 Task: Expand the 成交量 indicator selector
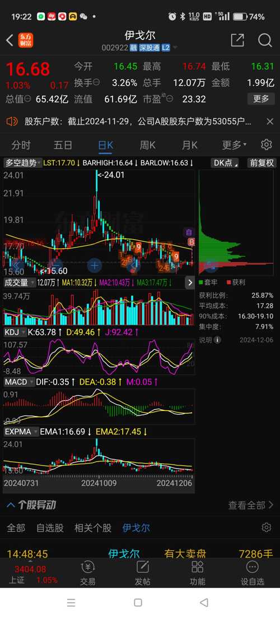pos(19,282)
